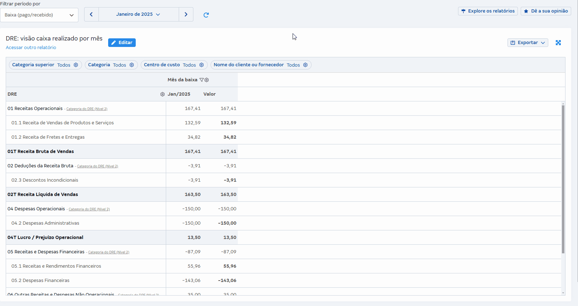The image size is (578, 306).
Task: Open settings gear for Centro de custo filter
Action: [x=202, y=65]
